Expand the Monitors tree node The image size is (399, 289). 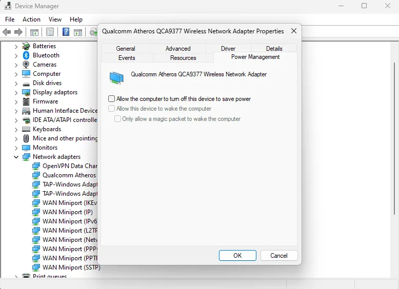[16, 148]
